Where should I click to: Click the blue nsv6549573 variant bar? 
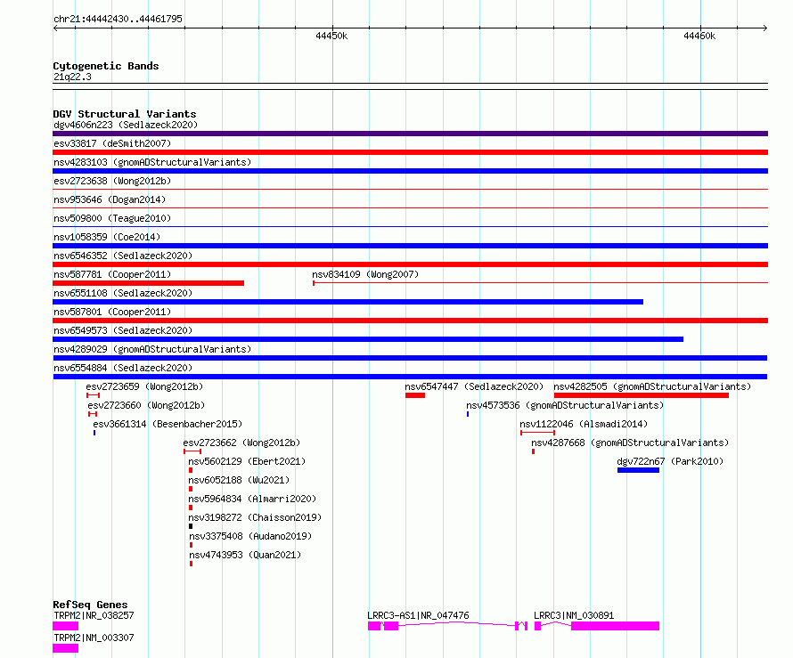tap(368, 339)
